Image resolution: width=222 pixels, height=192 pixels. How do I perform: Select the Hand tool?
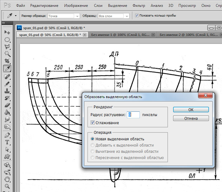click(x=7, y=179)
